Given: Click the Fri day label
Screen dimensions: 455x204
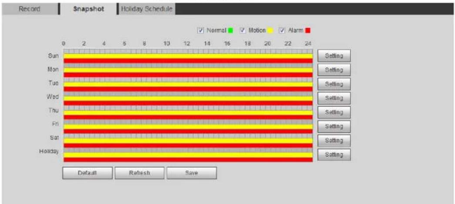Looking at the screenshot, I should (56, 124).
